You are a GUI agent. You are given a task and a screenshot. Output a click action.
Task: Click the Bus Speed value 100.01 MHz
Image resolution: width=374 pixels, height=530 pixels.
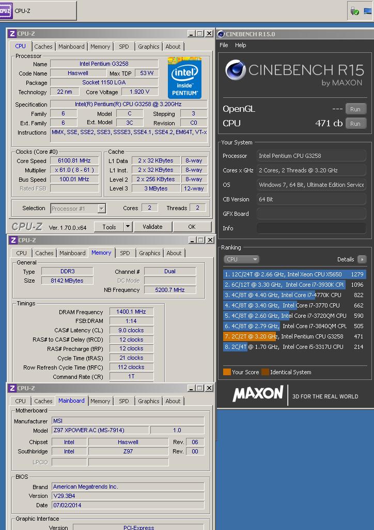[74, 180]
